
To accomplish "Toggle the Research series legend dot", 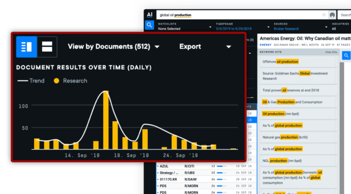I will click(x=56, y=81).
